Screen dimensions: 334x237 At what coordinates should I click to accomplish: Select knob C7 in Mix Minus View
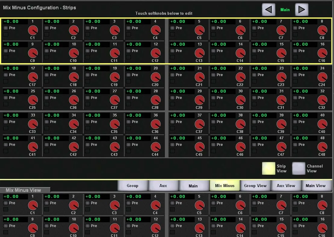click(281, 205)
